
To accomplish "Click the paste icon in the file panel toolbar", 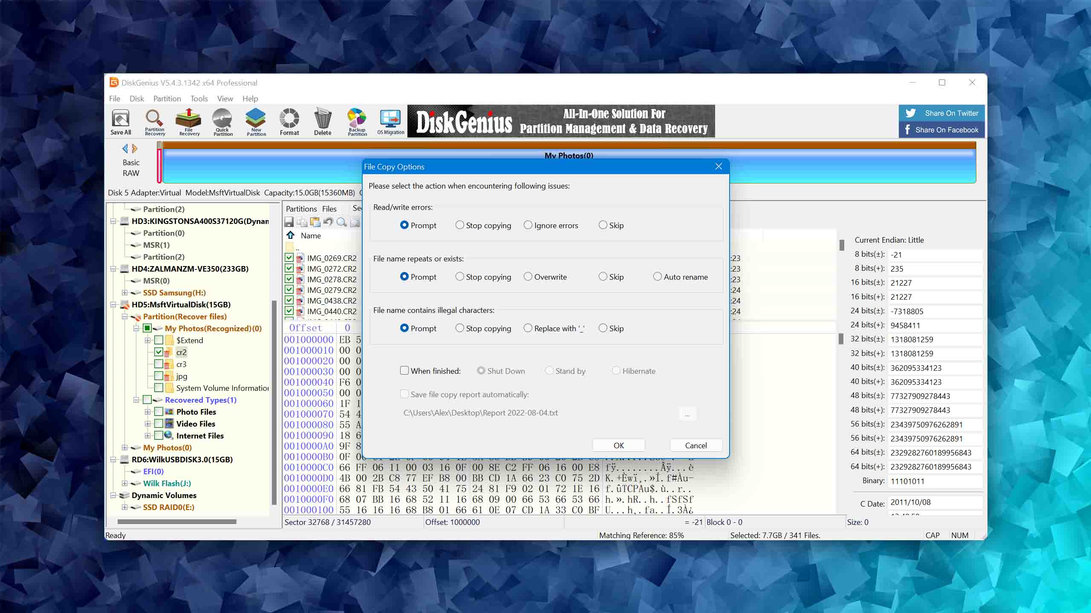I will [x=315, y=222].
